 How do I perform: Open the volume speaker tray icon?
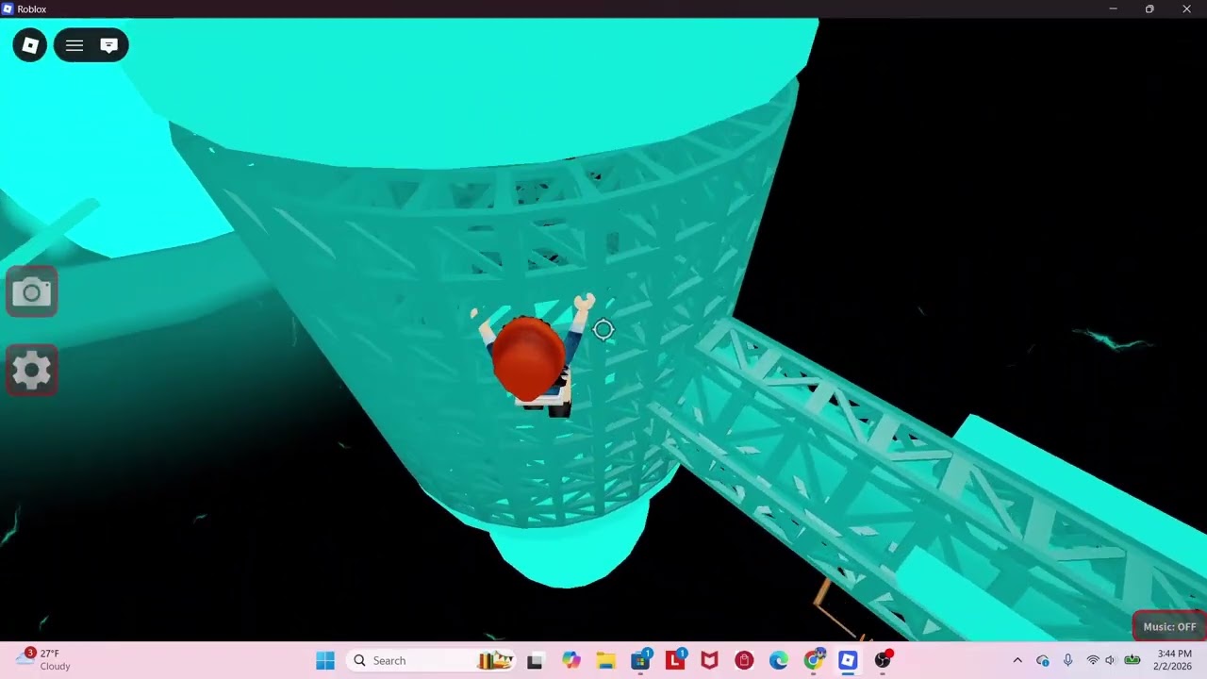pos(1111,660)
